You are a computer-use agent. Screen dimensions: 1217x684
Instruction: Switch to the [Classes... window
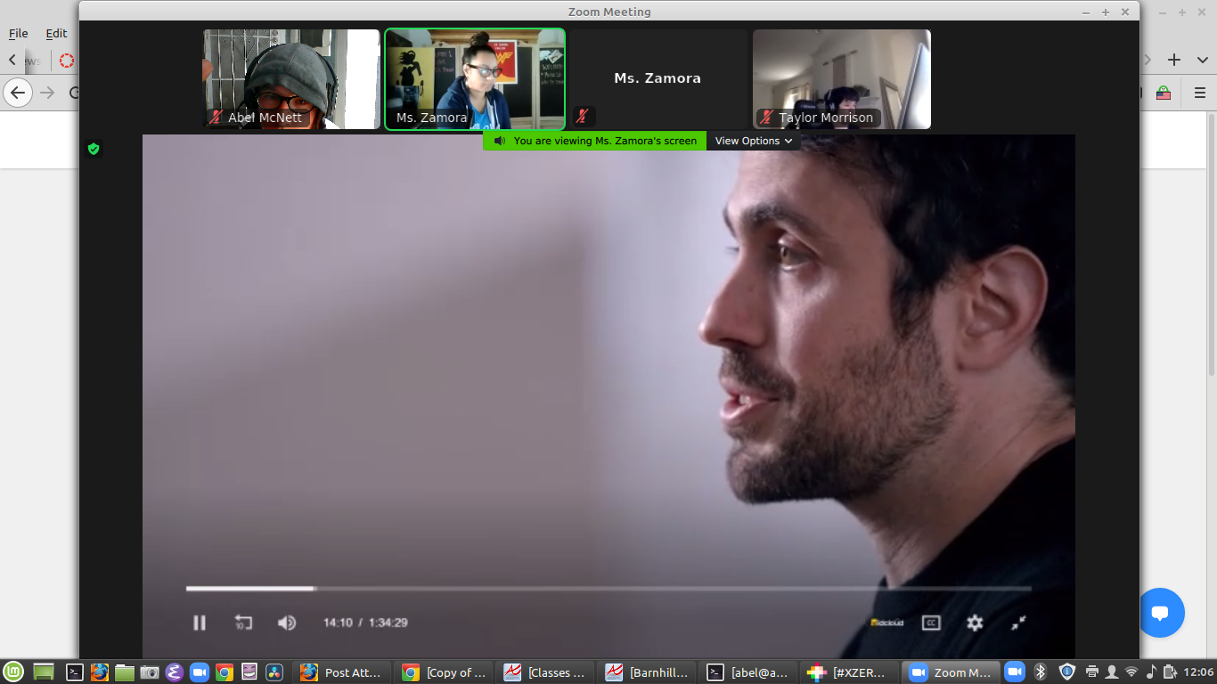(545, 672)
